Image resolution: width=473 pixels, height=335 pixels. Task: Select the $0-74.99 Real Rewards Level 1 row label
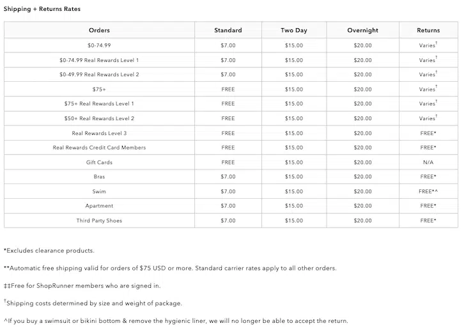[x=99, y=60]
